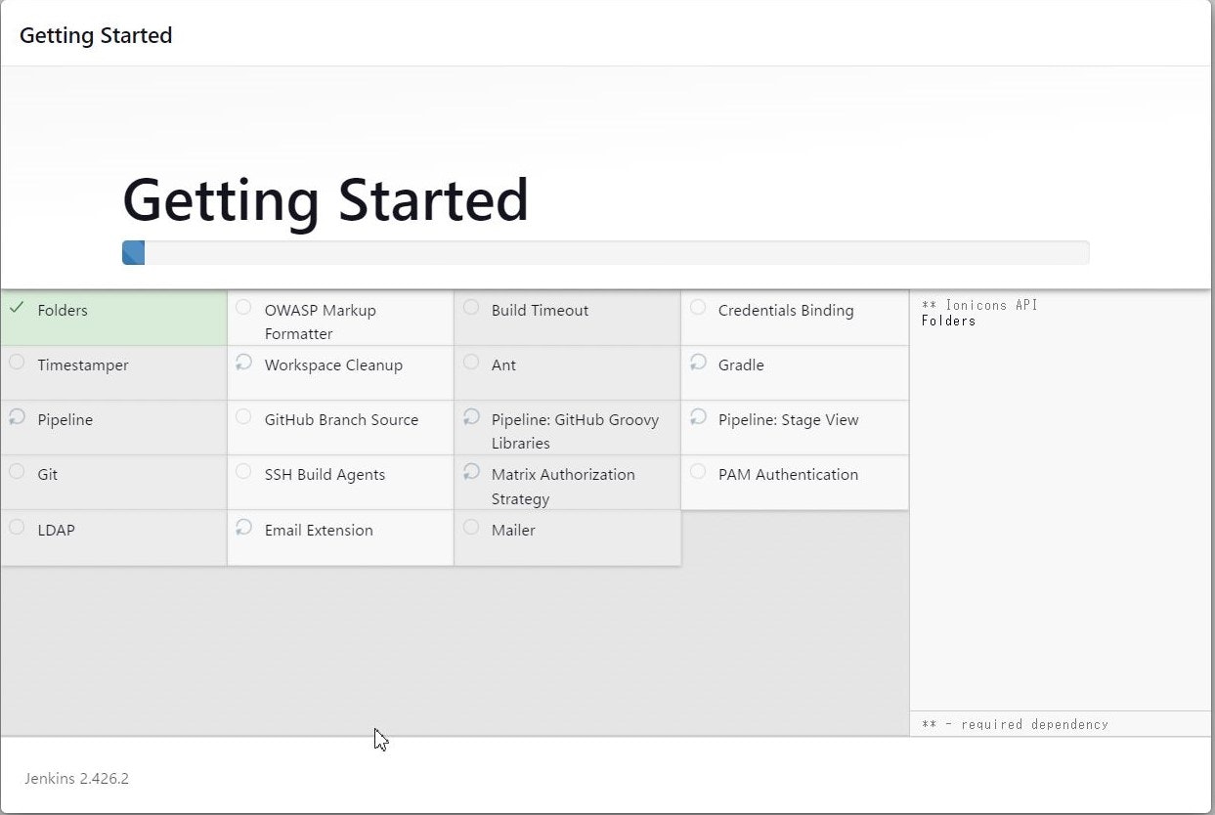Click the small 'Getting Started' dialog title
The image size is (1215, 815).
tap(96, 35)
